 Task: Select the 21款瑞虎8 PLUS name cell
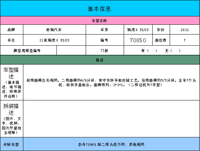[x=54, y=40]
